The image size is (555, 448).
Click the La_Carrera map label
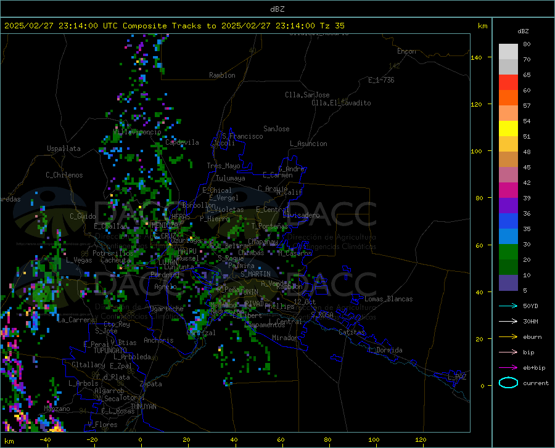pos(76,320)
